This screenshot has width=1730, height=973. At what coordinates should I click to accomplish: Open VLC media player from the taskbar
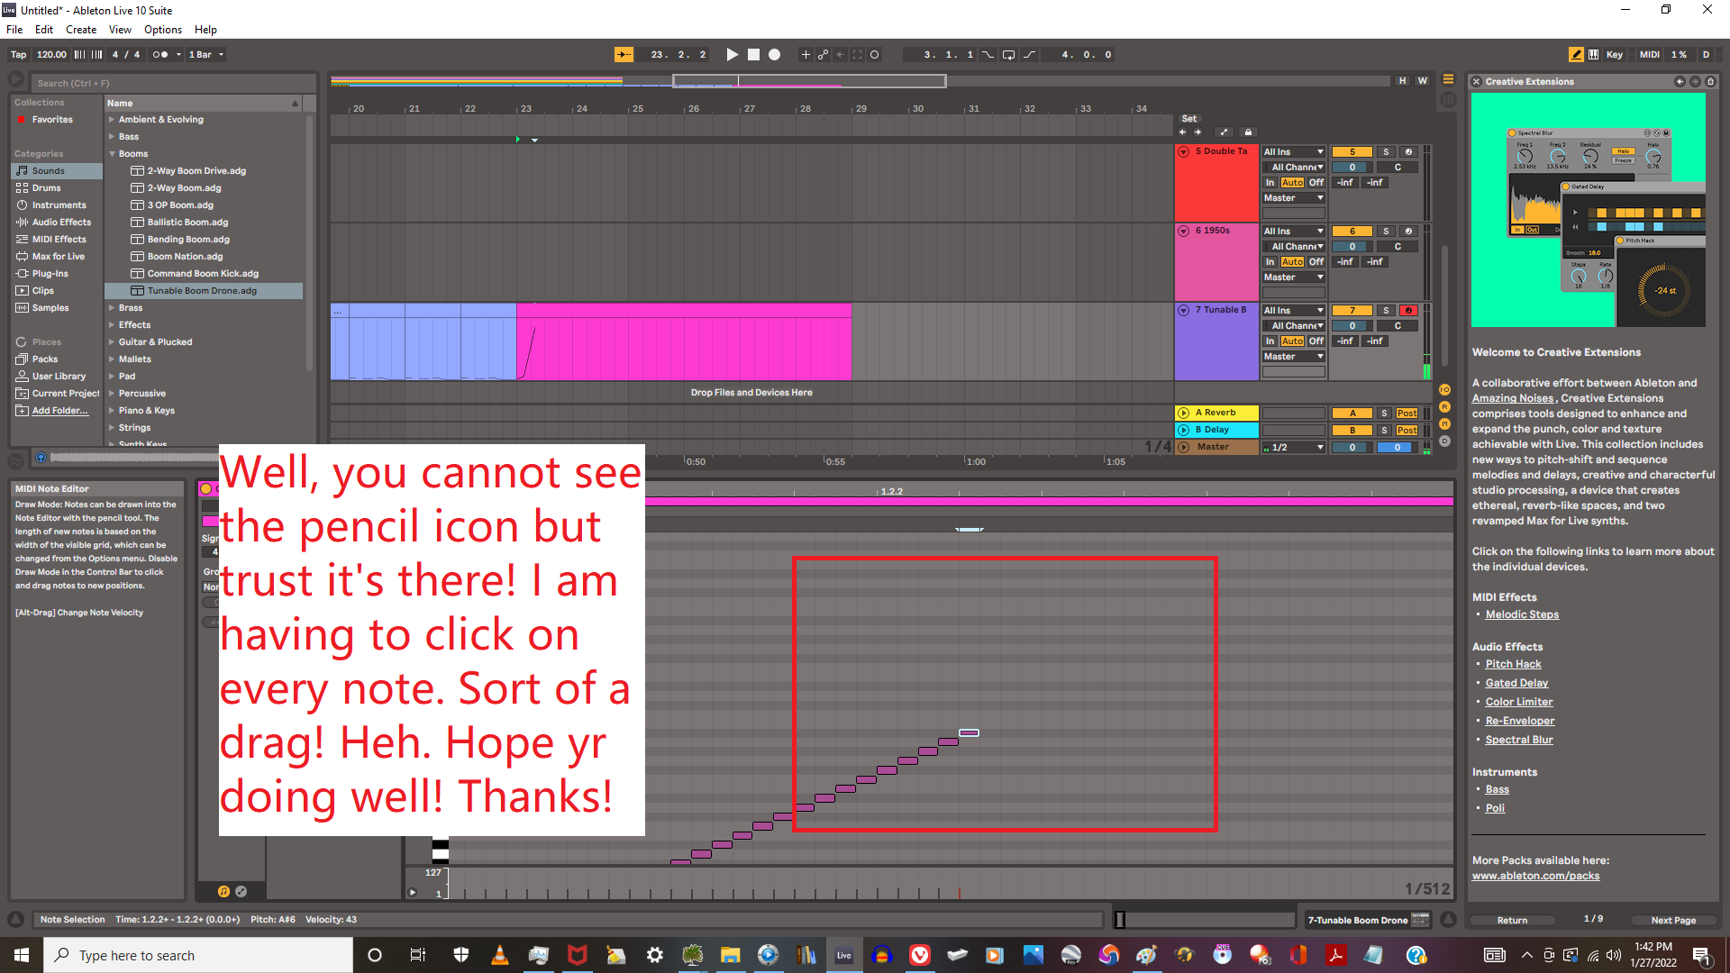pyautogui.click(x=499, y=955)
